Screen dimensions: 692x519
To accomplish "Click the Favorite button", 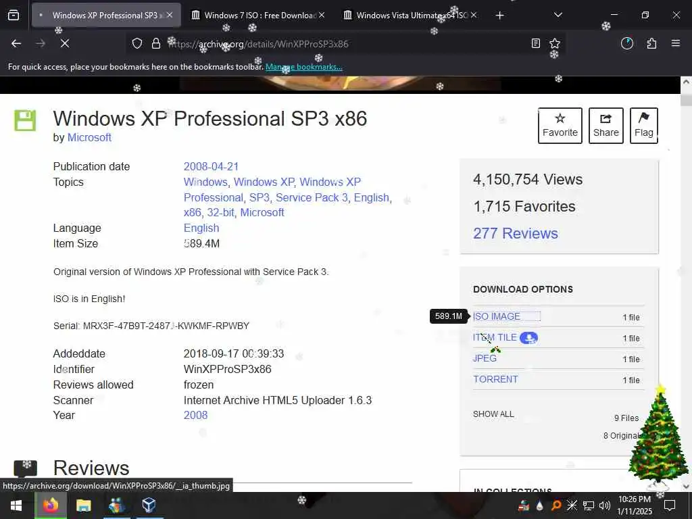I will click(x=560, y=126).
